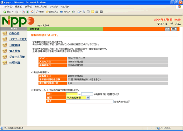Click the Windows flag logo icon
The width and height of the screenshot is (183, 131).
coord(179,7)
